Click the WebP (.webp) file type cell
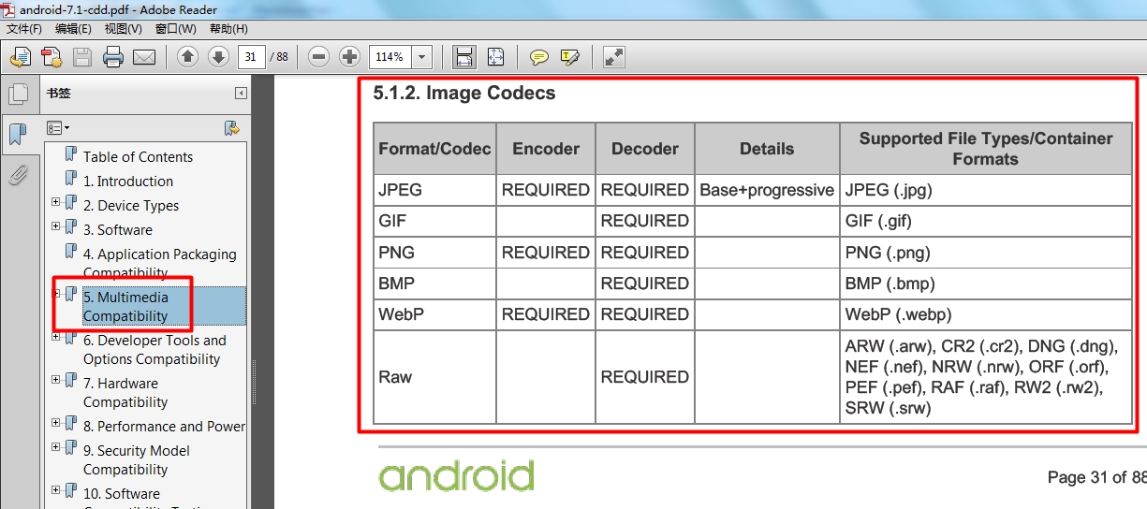The height and width of the screenshot is (509, 1147). point(986,314)
